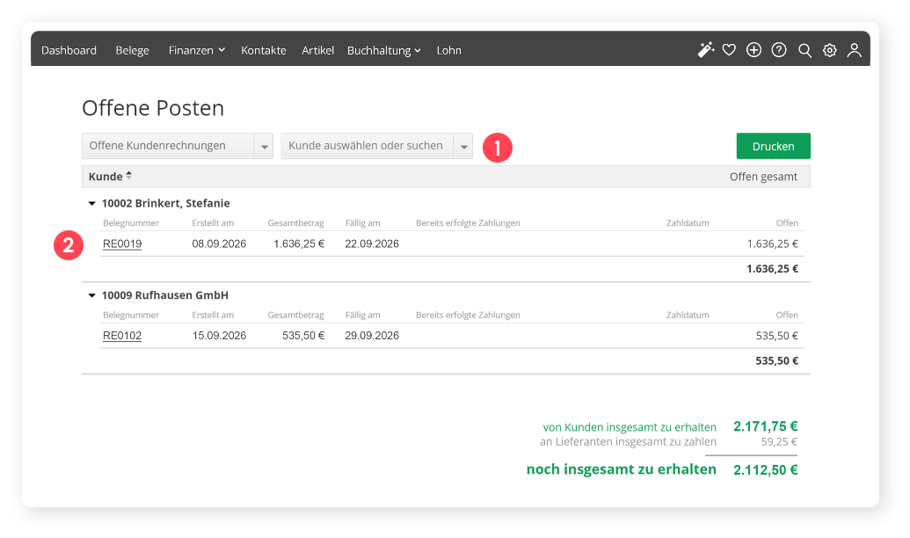Image resolution: width=910 pixels, height=538 pixels.
Task: Open invoice RE0019 link
Action: point(122,244)
